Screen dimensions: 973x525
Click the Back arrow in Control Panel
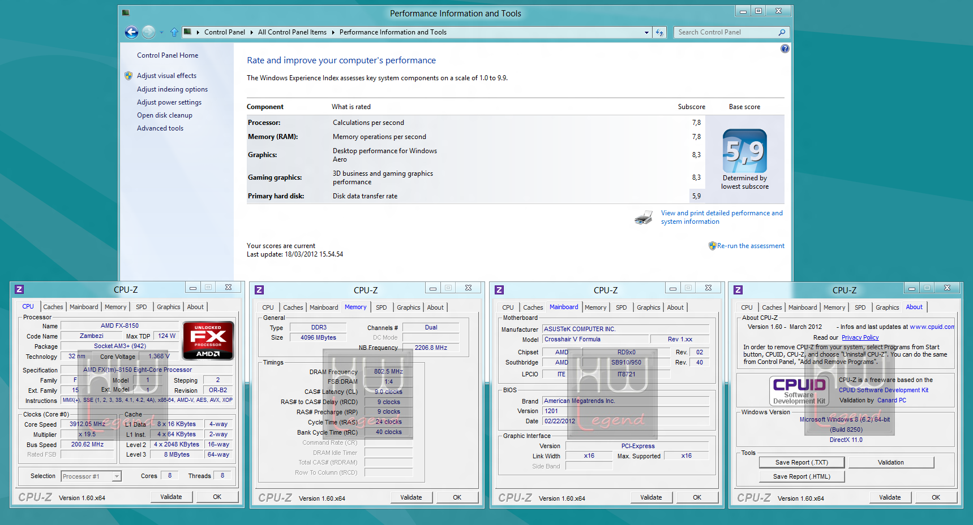coord(131,32)
